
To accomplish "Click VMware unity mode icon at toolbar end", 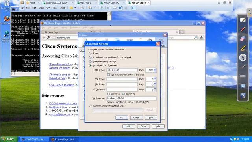I will click(x=133, y=8).
